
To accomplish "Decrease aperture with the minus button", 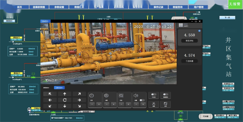I will point(106,104).
